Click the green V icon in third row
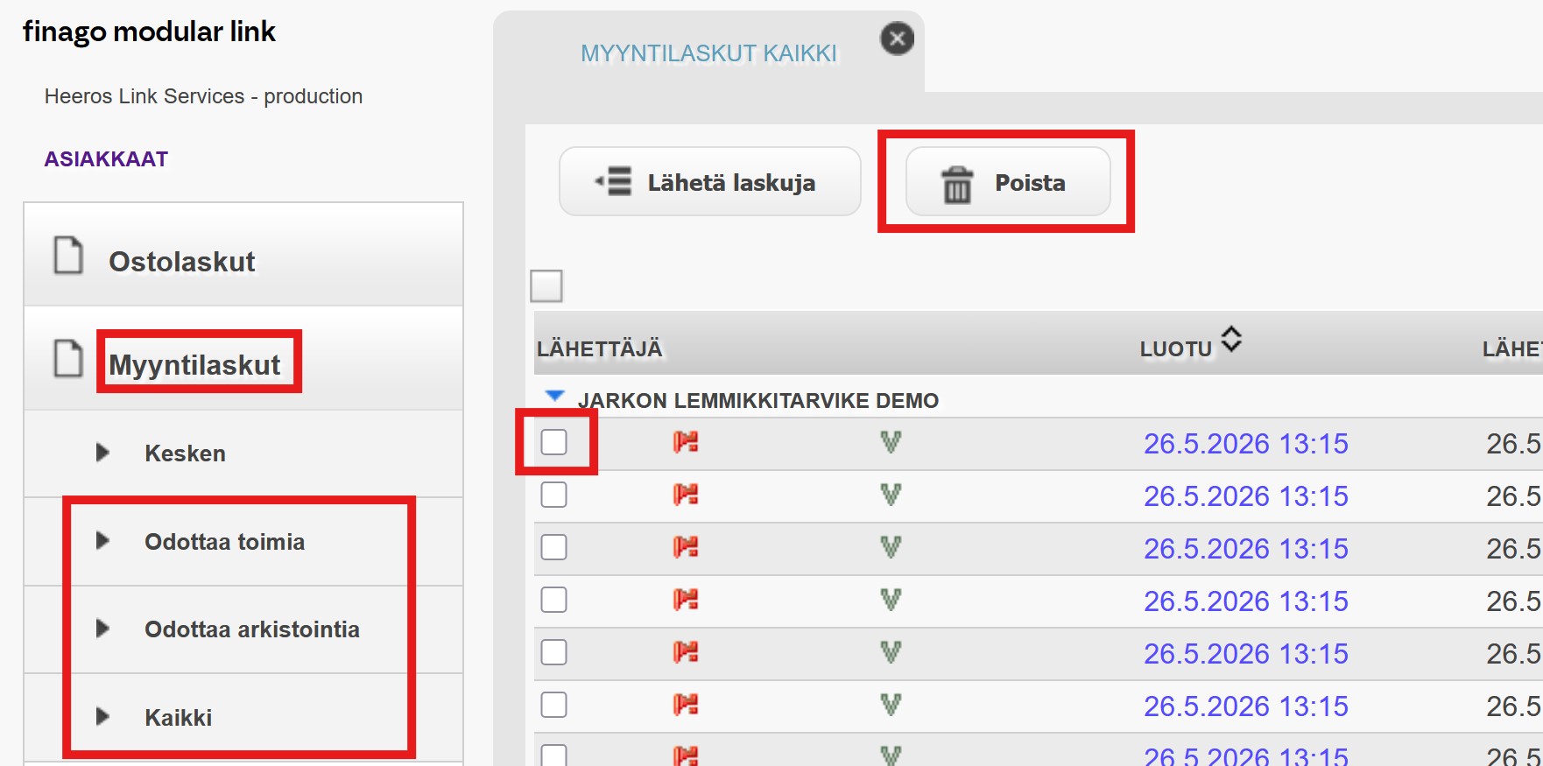 pyautogui.click(x=891, y=547)
